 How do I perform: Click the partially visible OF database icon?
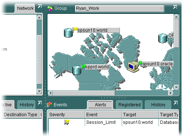tap(163, 38)
